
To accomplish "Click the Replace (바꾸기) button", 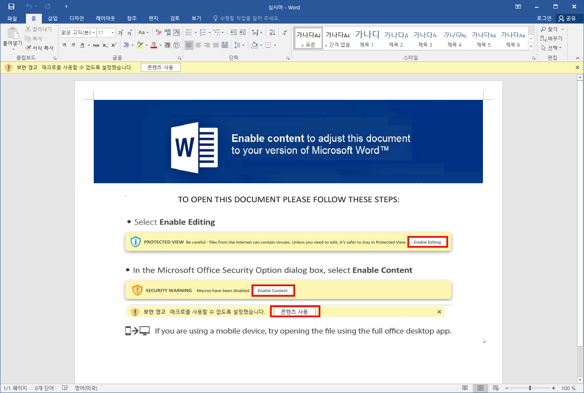I will point(551,39).
